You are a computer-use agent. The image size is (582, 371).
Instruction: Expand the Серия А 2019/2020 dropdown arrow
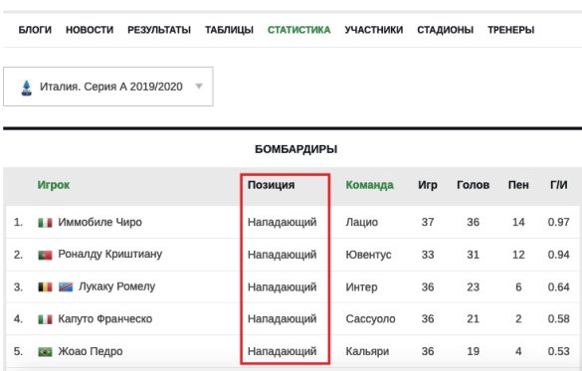[x=199, y=87]
